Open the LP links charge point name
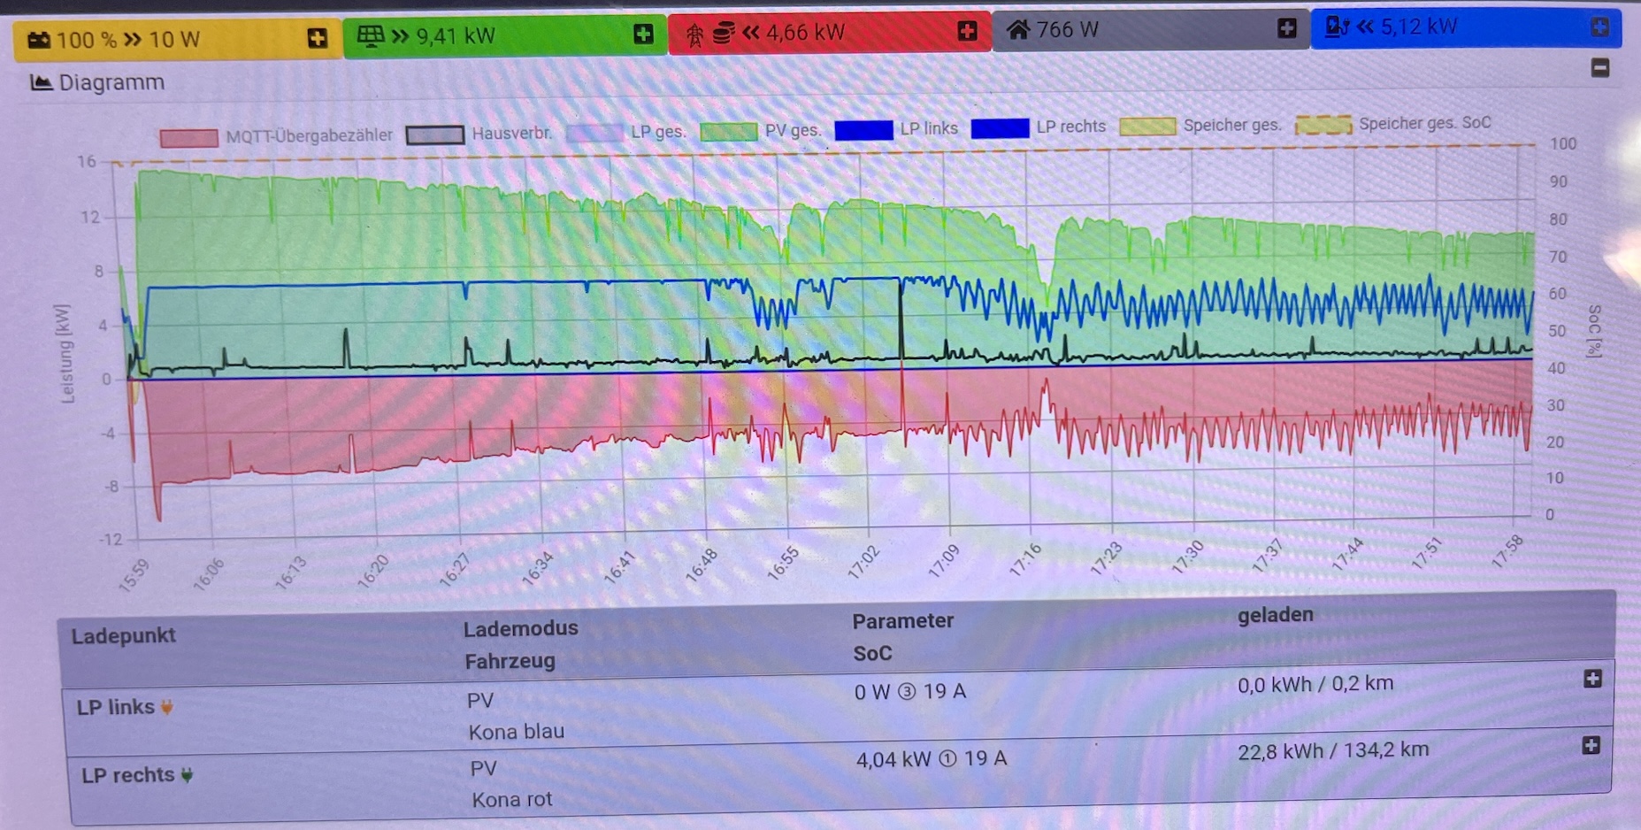 [x=115, y=707]
